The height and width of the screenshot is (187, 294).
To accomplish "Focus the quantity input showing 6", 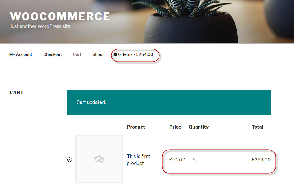I will [x=218, y=160].
